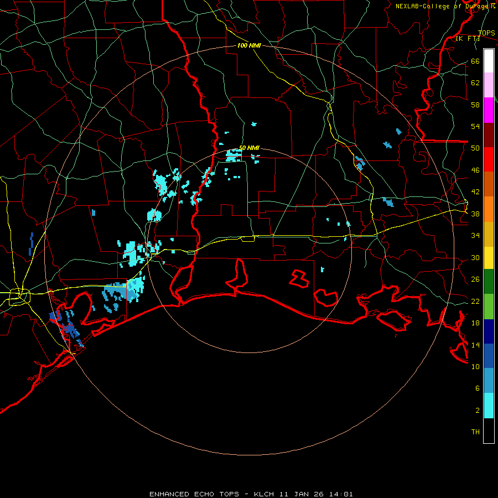
Task: Click the legend value 30
Action: click(475, 257)
